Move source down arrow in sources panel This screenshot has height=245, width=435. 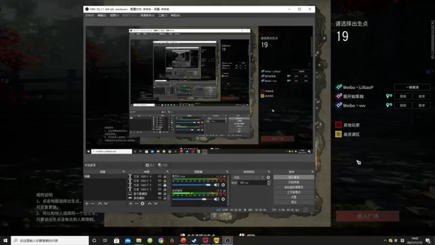[x=156, y=204]
